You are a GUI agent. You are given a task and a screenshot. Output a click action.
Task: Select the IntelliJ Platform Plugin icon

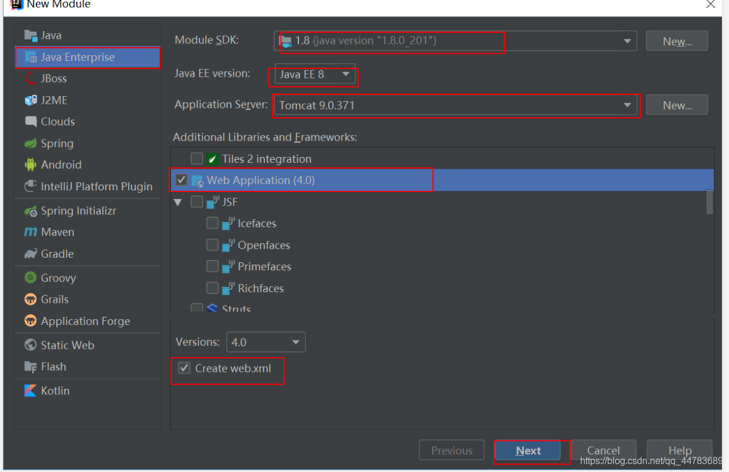pos(30,186)
